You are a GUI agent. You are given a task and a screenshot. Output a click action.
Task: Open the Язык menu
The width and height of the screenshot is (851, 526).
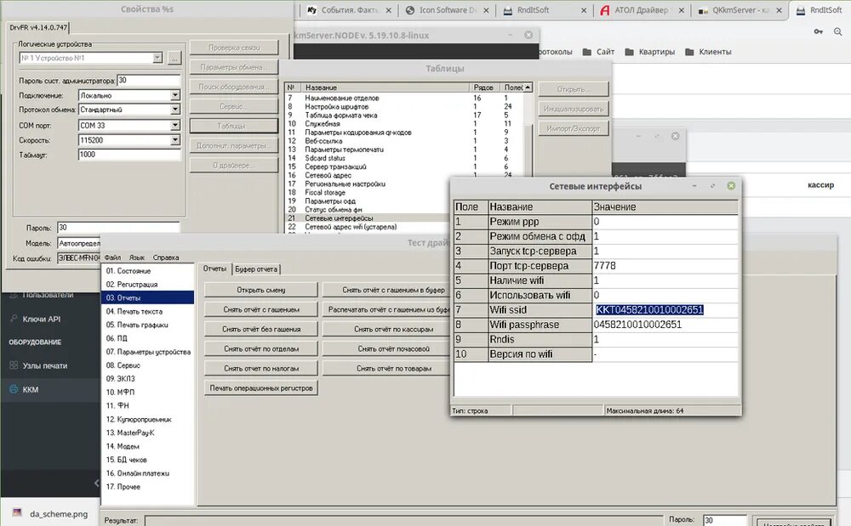(137, 257)
